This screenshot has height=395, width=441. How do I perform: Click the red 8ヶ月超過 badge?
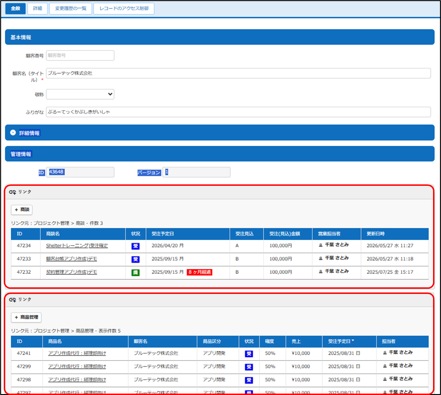pos(199,272)
